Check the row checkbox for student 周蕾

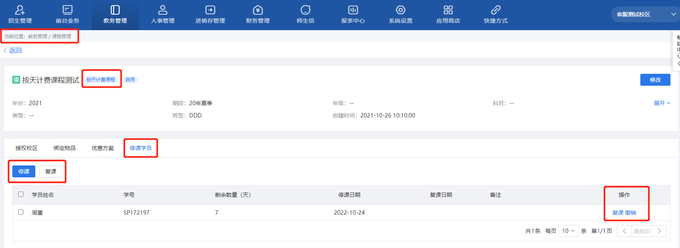click(21, 212)
